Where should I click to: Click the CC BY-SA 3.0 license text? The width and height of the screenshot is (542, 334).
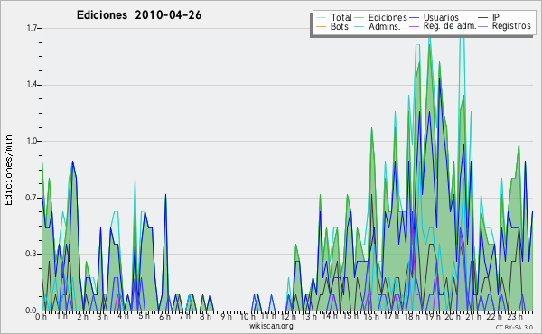[x=514, y=327]
